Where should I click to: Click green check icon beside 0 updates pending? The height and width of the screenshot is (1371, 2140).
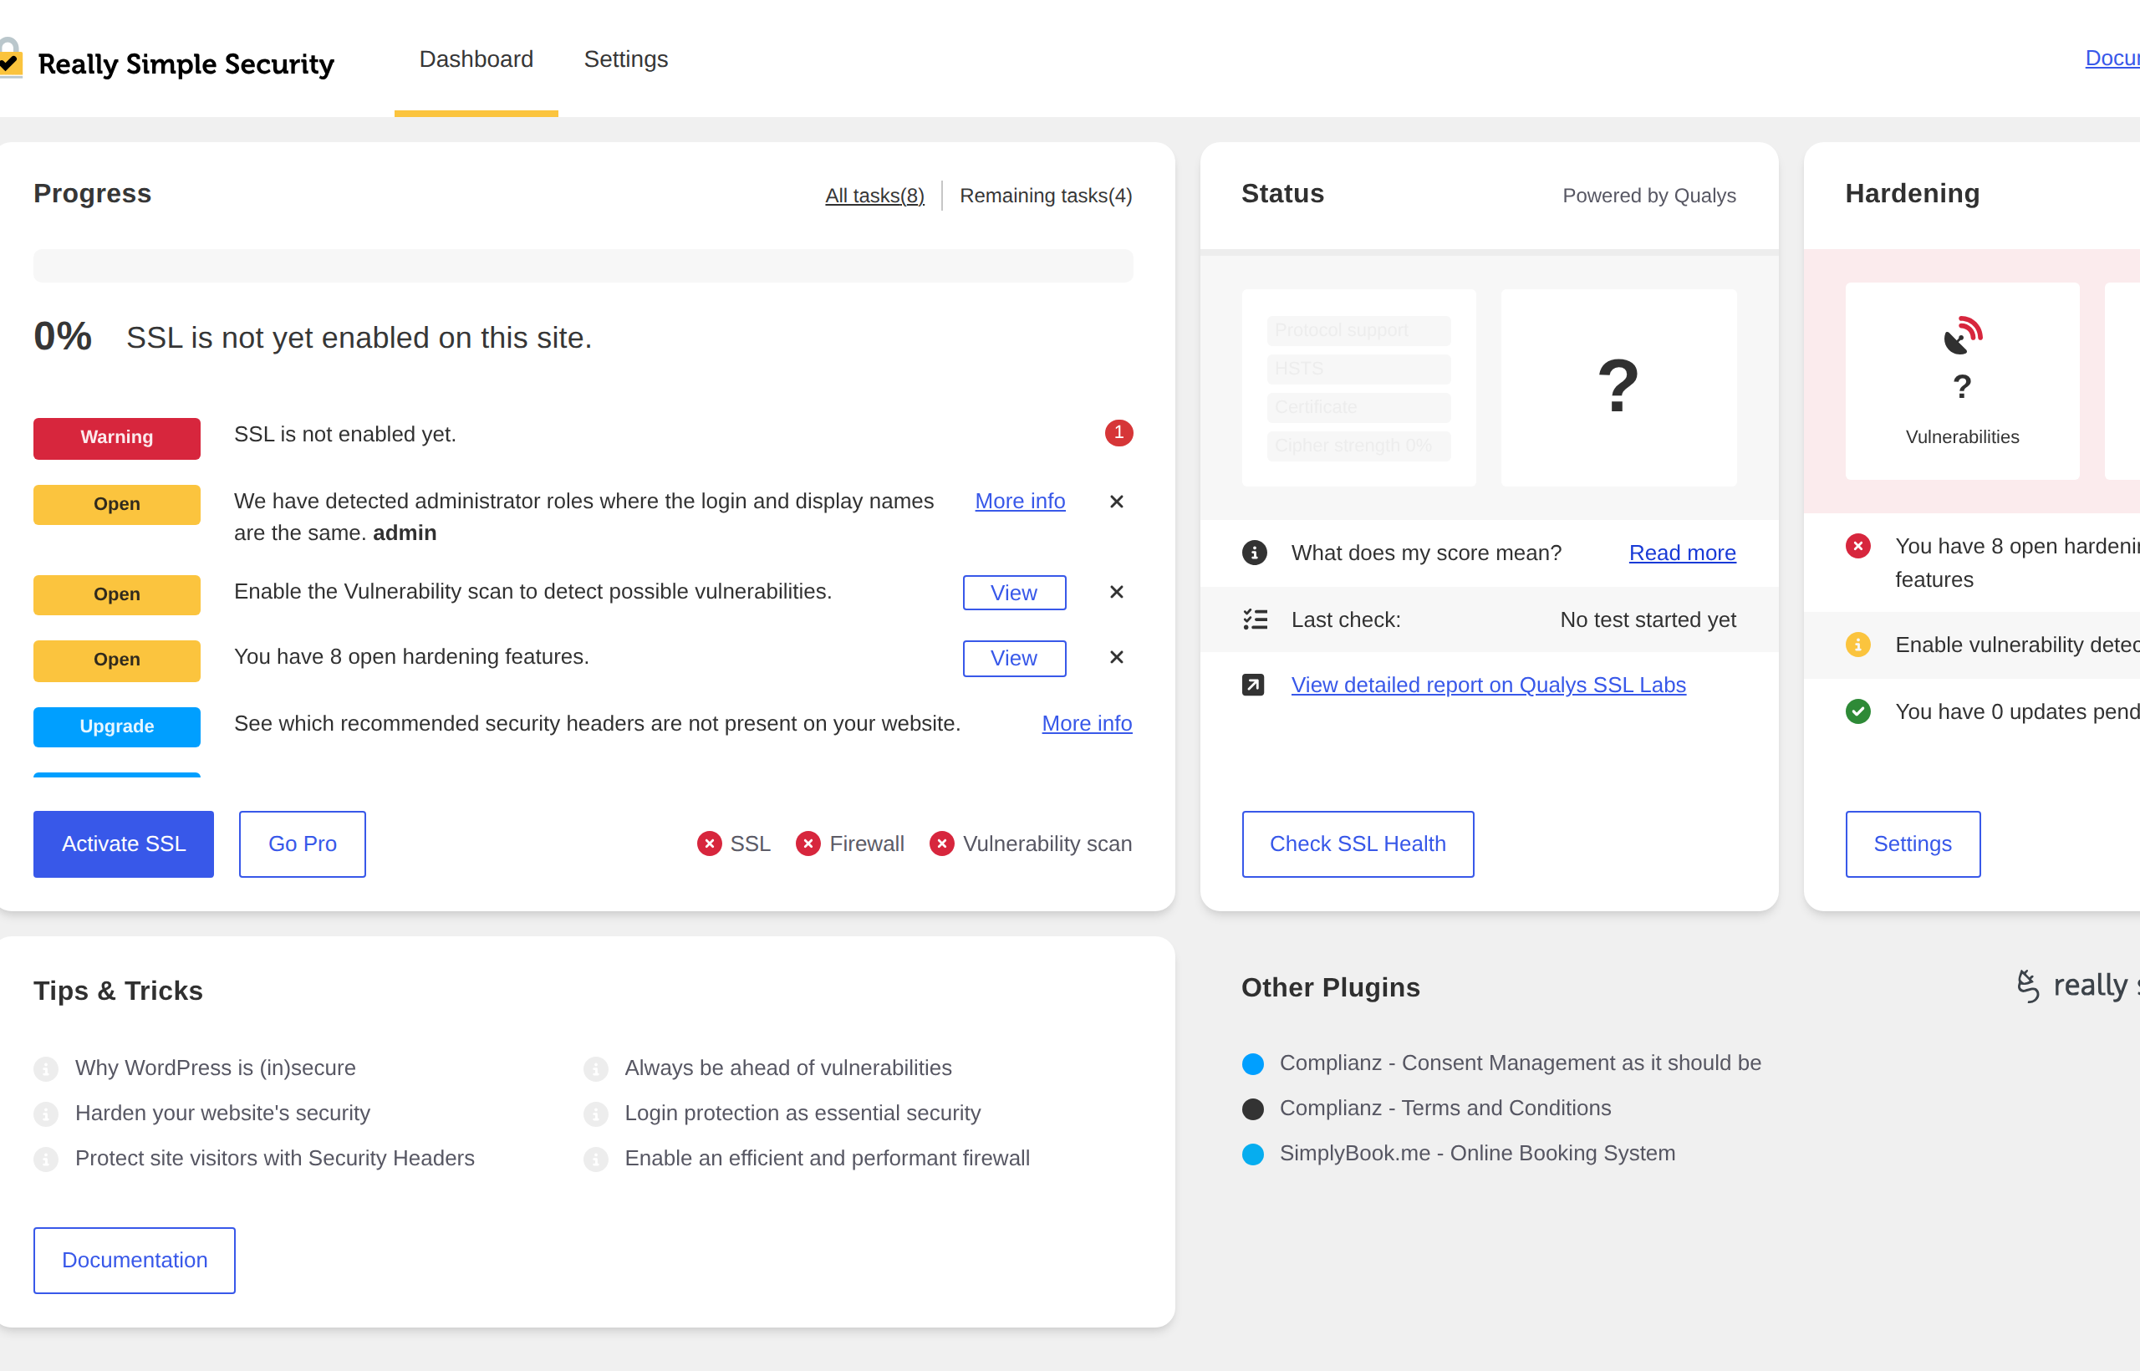1857,711
